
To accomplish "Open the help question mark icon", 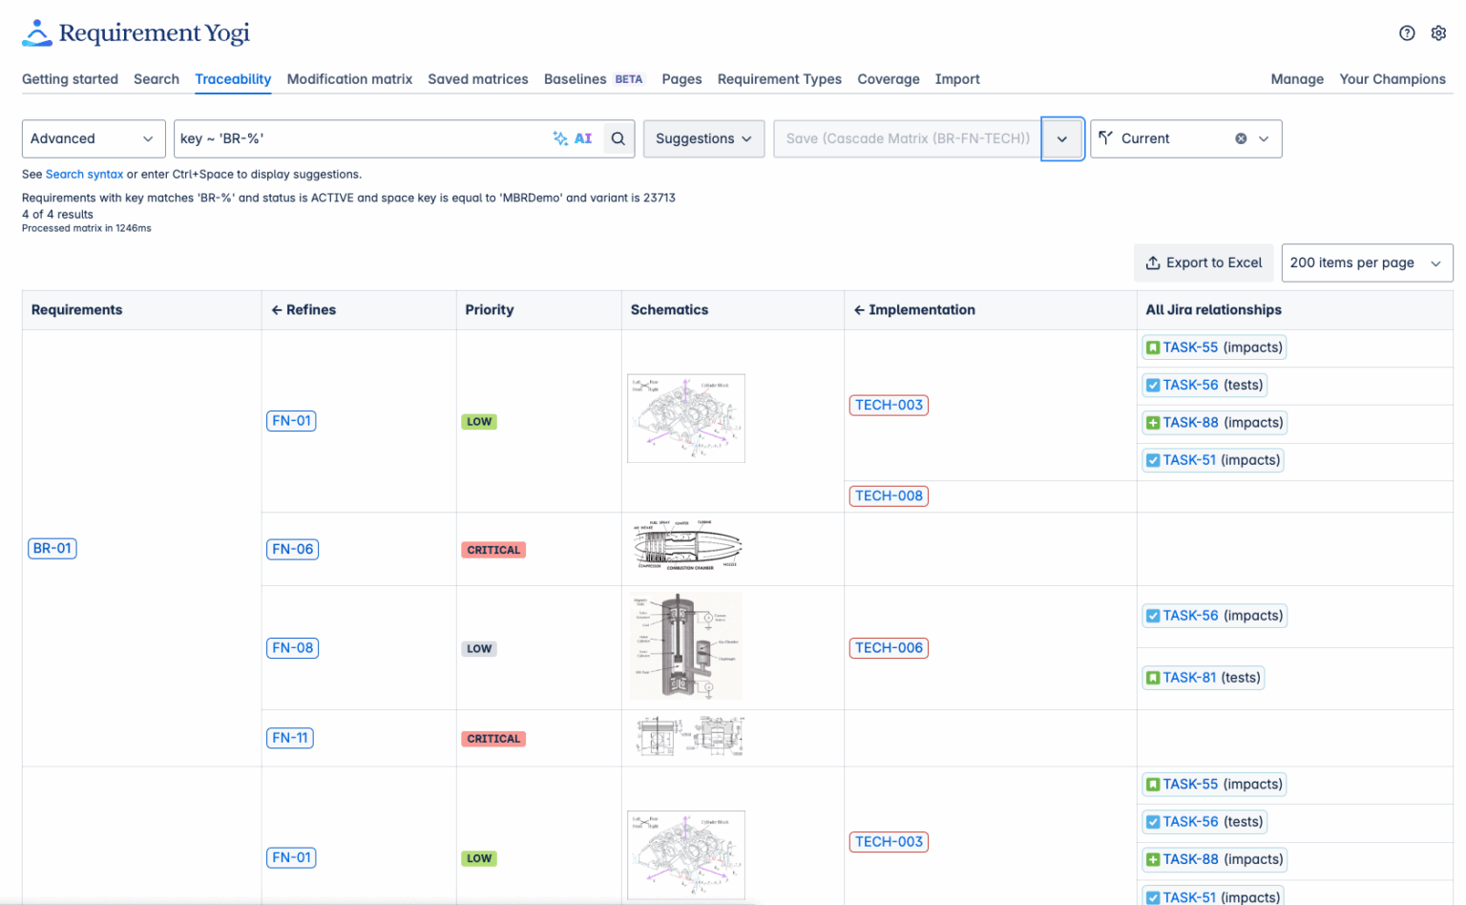I will coord(1406,32).
